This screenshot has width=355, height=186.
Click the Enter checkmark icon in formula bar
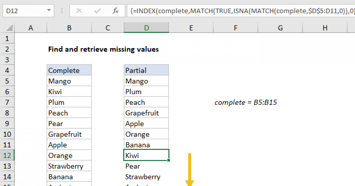97,11
